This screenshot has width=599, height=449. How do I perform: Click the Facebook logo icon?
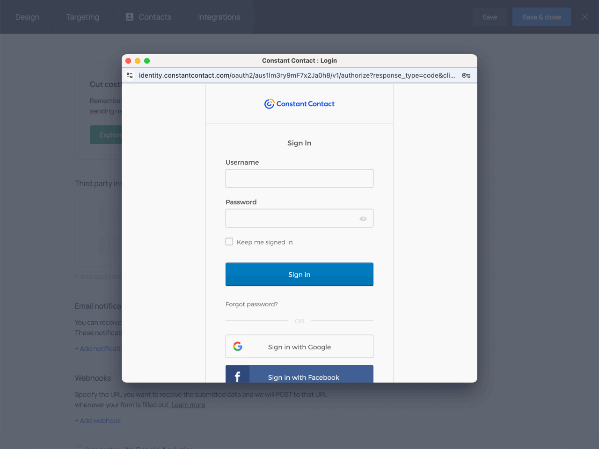point(238,376)
